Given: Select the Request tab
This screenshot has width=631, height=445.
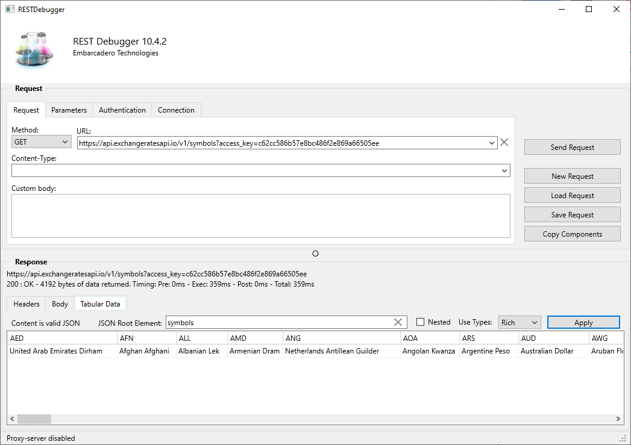Looking at the screenshot, I should pyautogui.click(x=26, y=110).
